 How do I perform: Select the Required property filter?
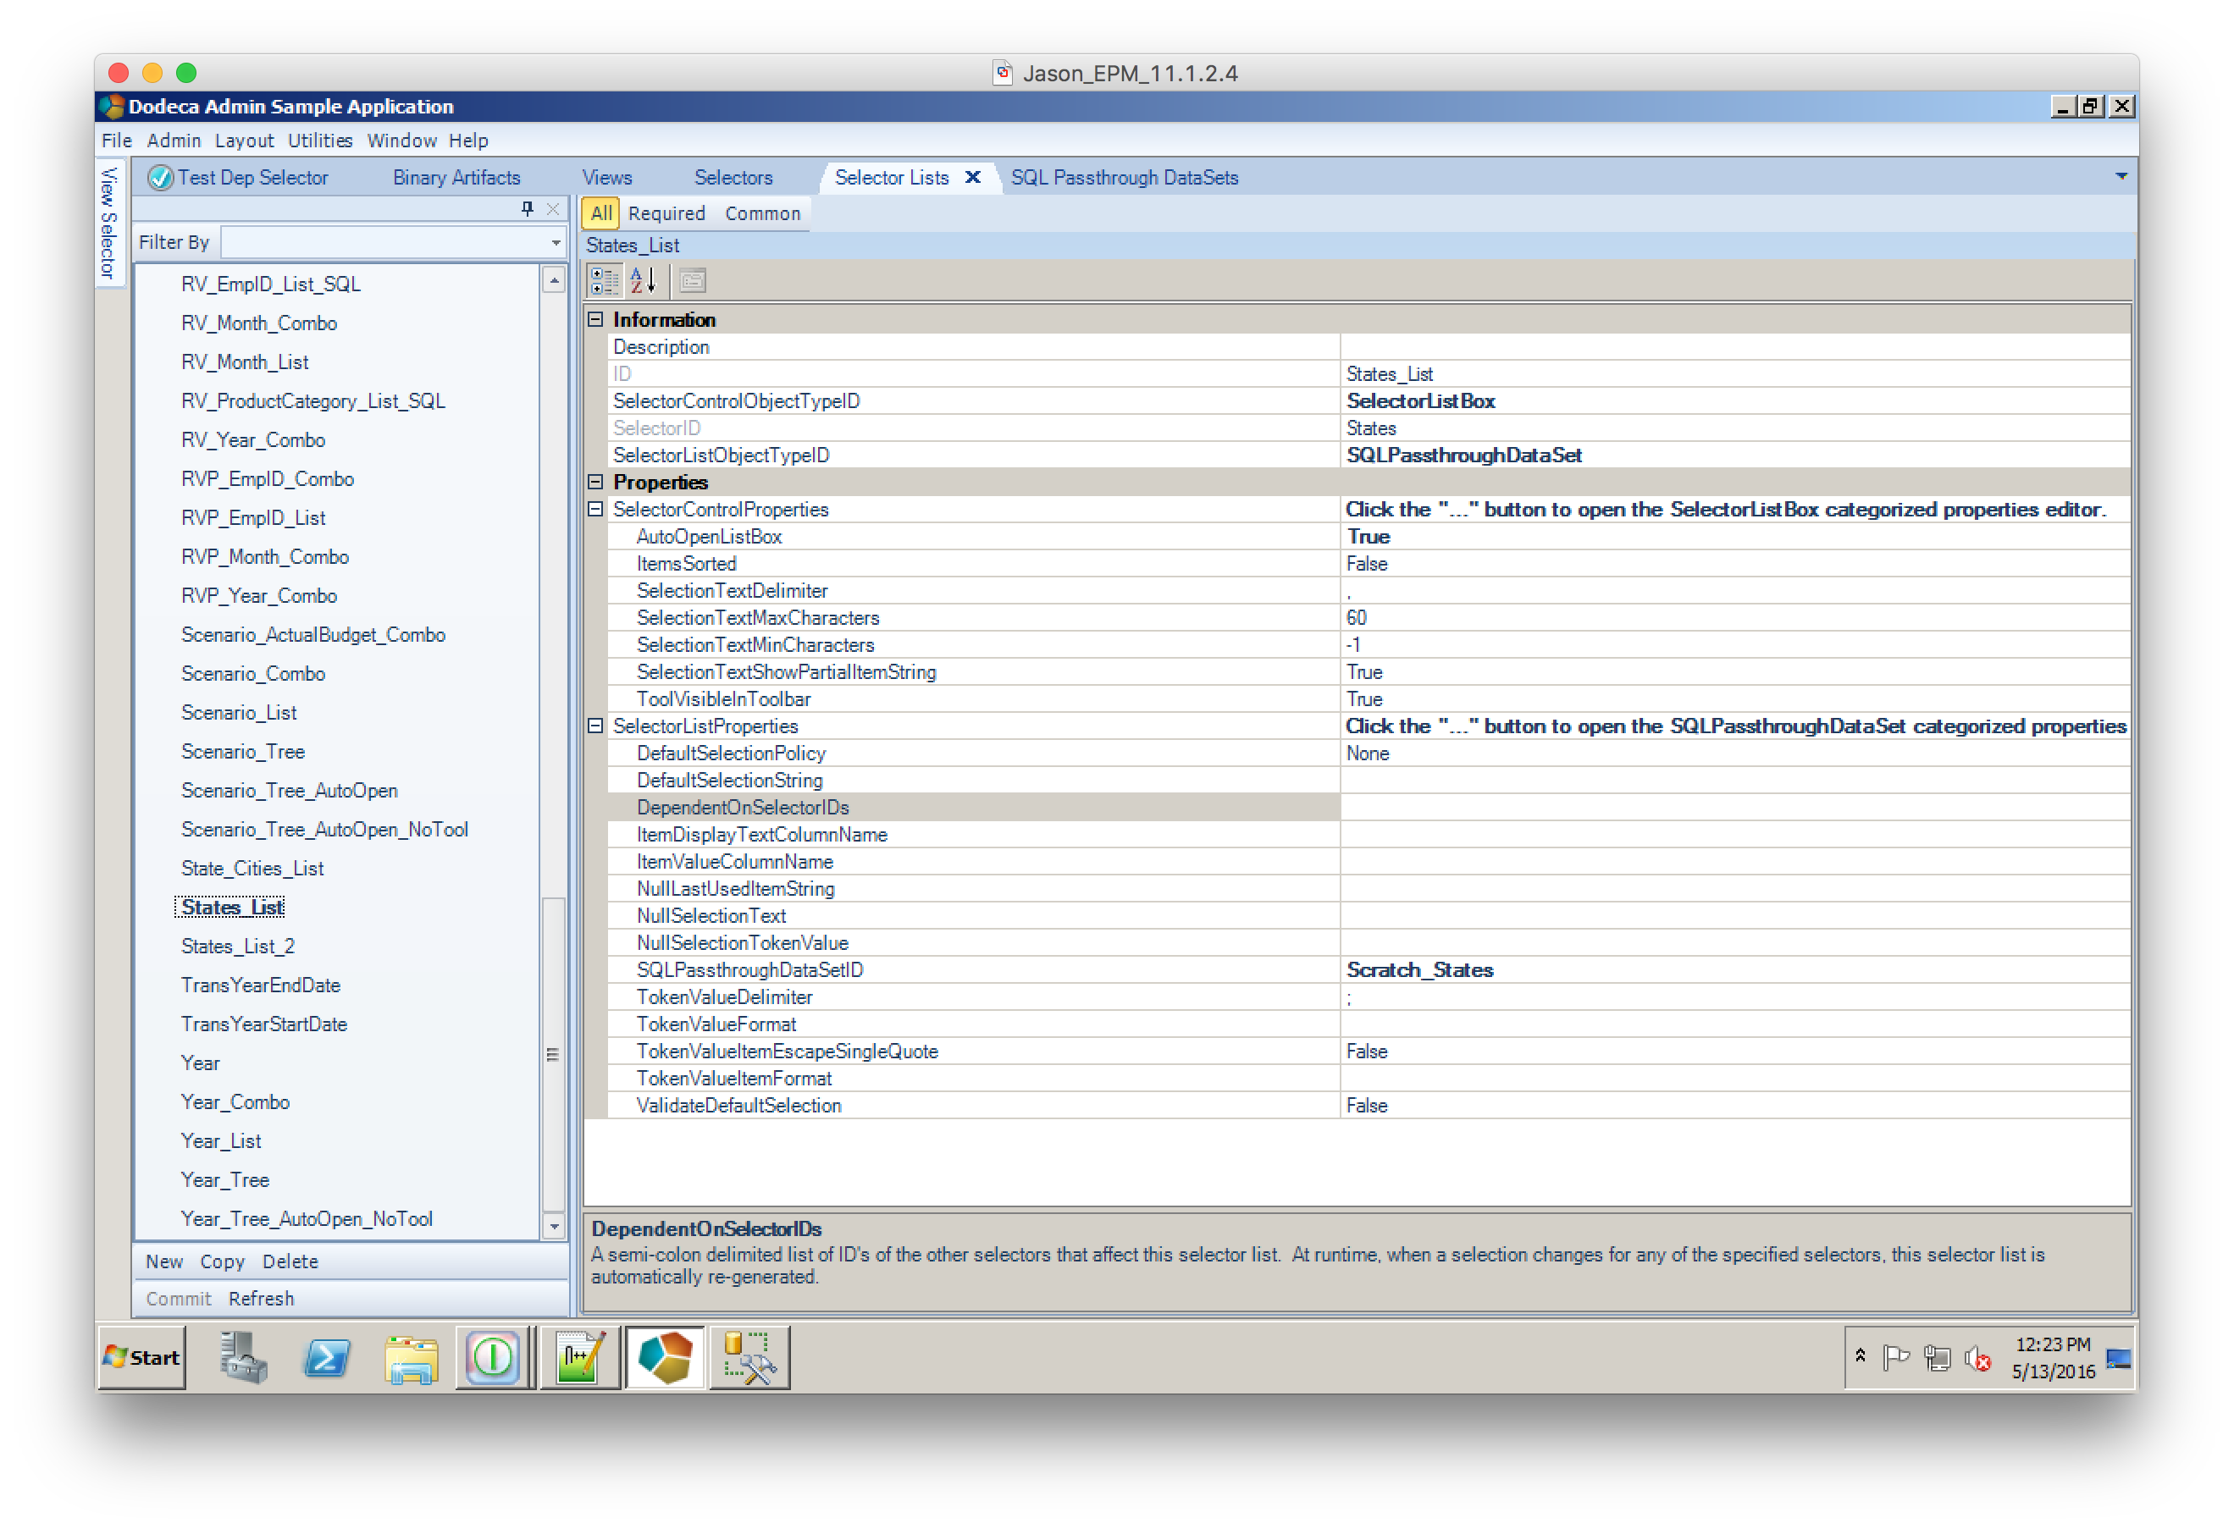[x=666, y=213]
